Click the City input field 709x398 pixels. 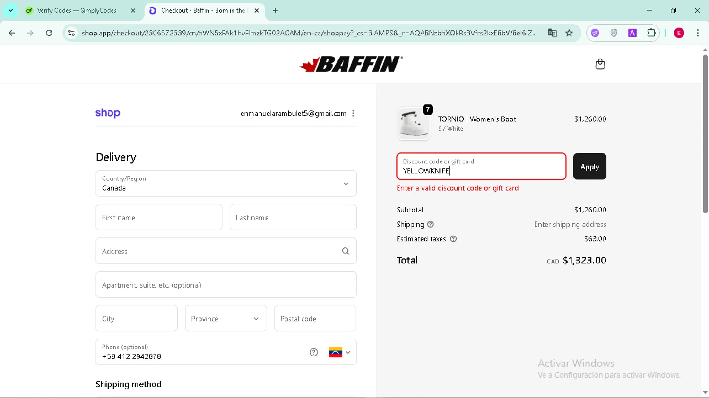137,319
